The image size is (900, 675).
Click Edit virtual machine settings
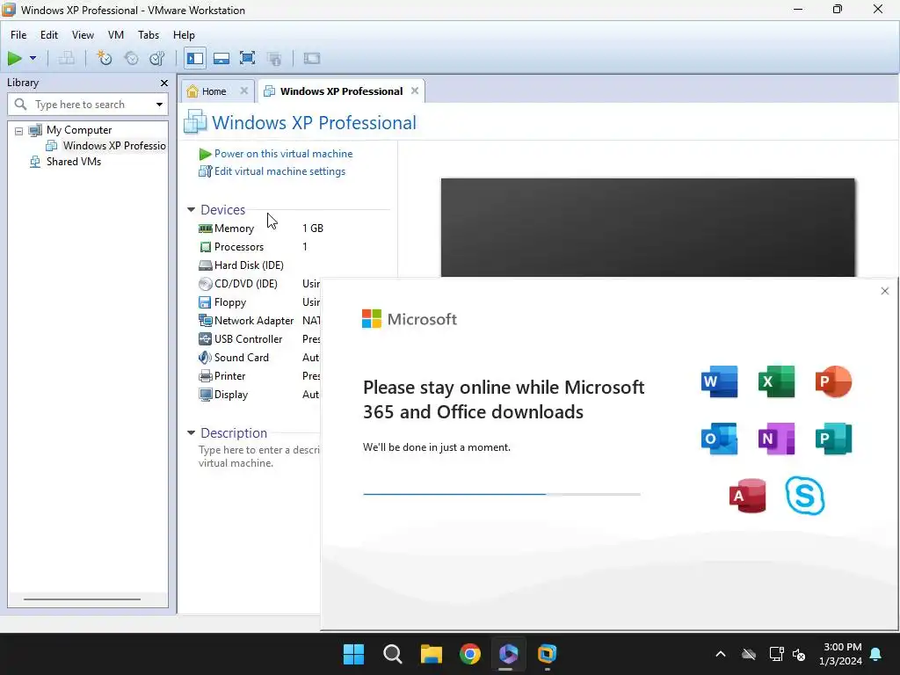click(279, 171)
